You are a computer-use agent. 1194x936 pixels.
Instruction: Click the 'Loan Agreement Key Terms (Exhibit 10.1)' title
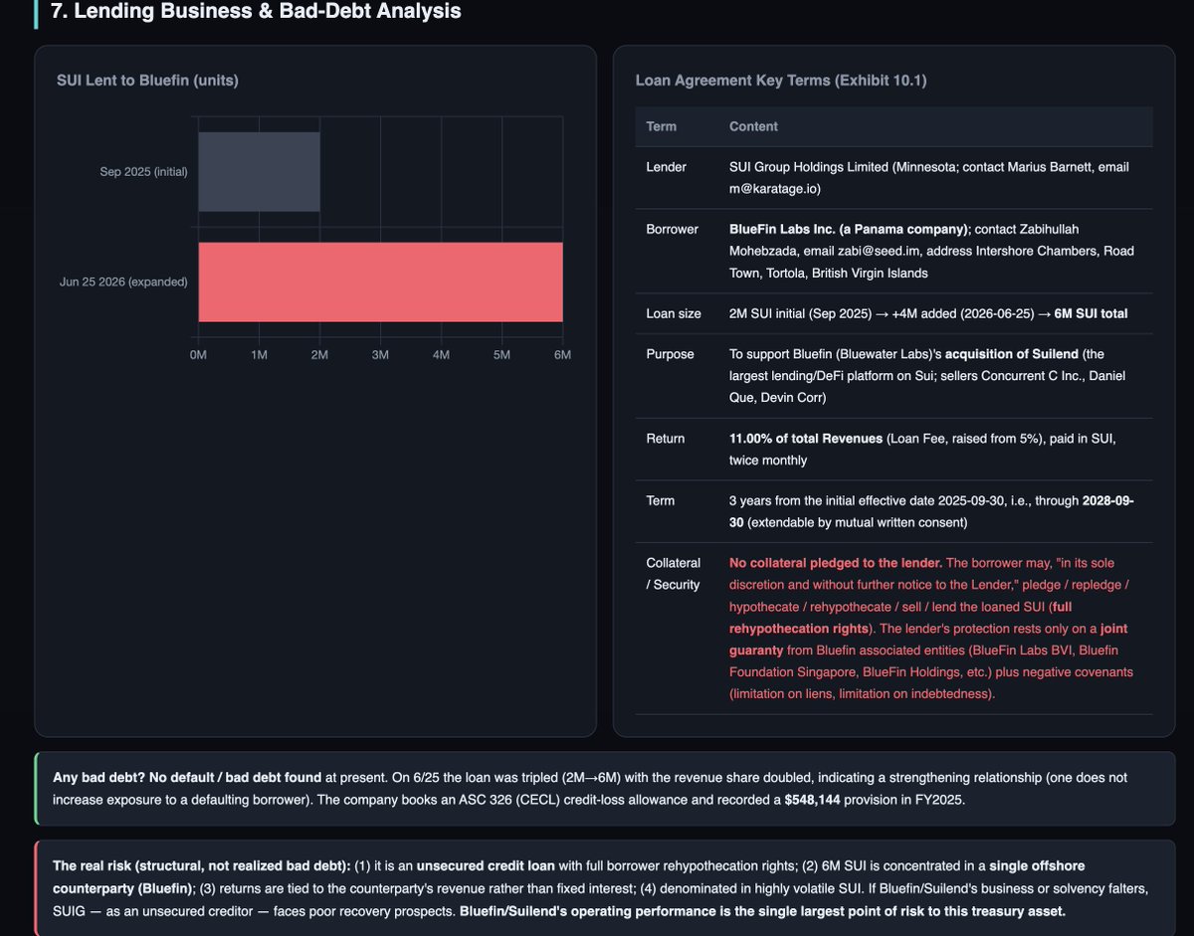[x=781, y=81]
